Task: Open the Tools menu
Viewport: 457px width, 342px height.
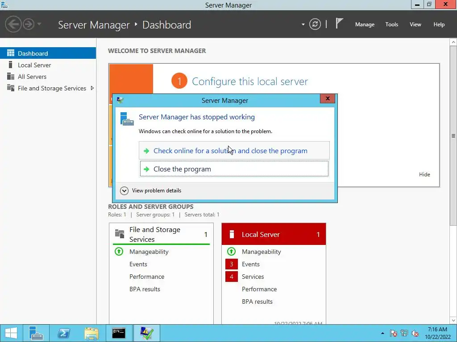Action: click(391, 24)
